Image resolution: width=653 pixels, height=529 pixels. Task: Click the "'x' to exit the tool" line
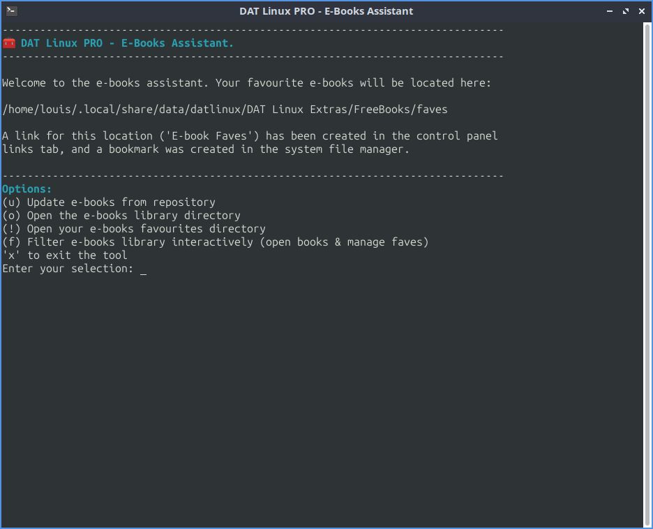(65, 255)
